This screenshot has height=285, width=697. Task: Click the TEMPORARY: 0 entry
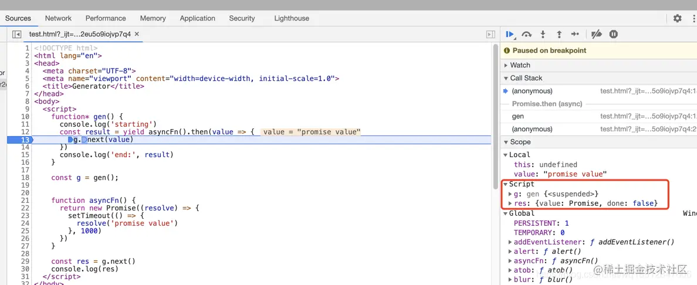tap(539, 233)
